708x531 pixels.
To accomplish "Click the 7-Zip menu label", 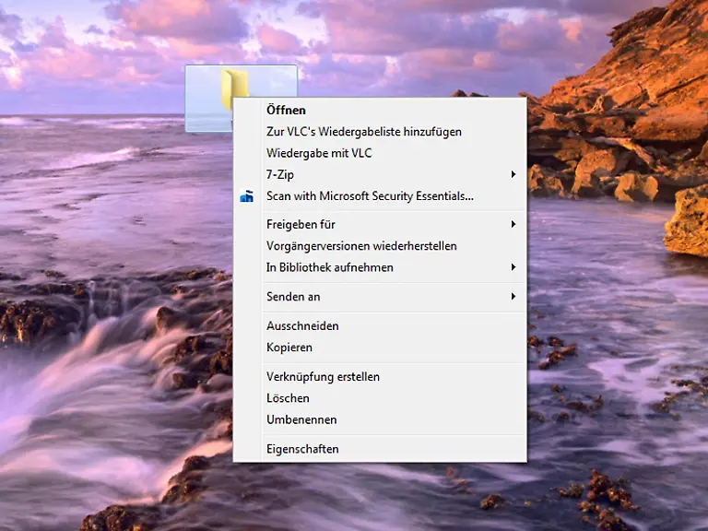I will [280, 174].
